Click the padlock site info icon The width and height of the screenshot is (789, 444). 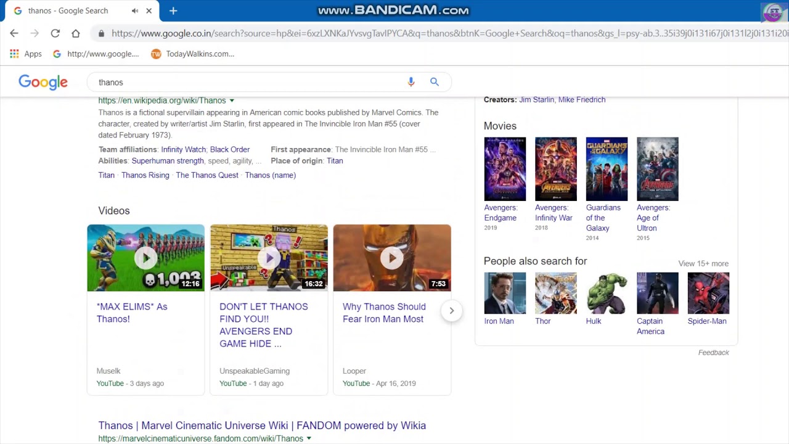click(101, 33)
